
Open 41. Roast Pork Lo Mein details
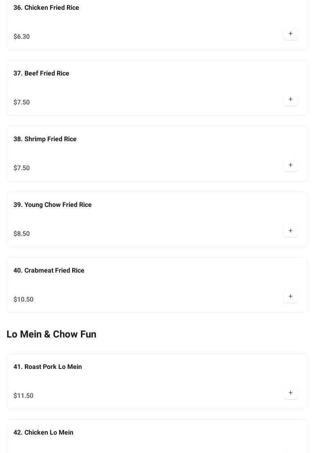click(47, 367)
